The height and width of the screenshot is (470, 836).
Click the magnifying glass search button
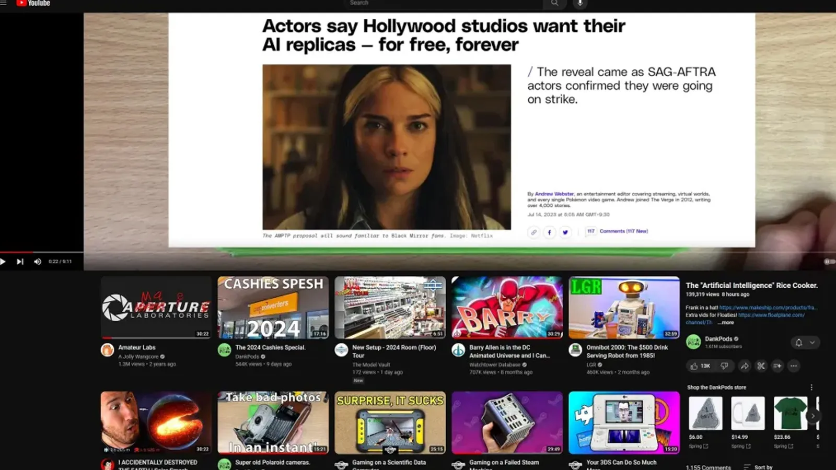click(554, 4)
